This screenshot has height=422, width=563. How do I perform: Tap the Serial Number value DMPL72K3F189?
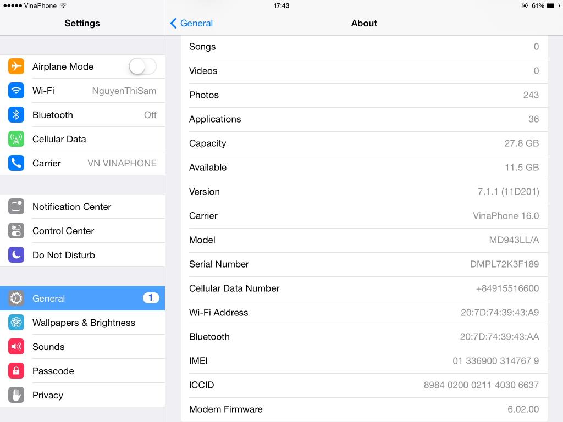(505, 264)
